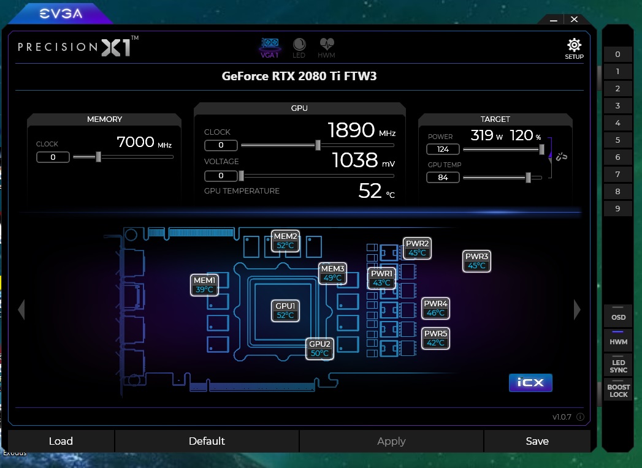
Task: Click the v1.0.7 version text
Action: [562, 417]
